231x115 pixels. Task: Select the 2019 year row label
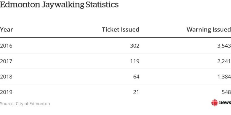coord(6,92)
